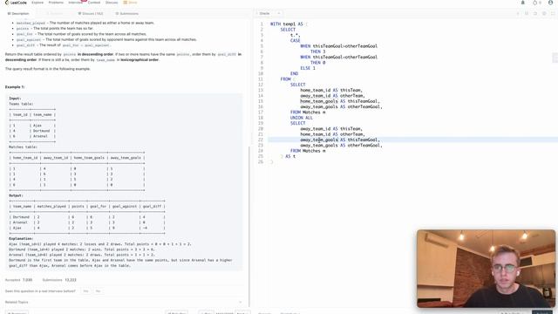This screenshot has width=558, height=314.
Task: Open the user profile avatar
Action: (x=551, y=3)
